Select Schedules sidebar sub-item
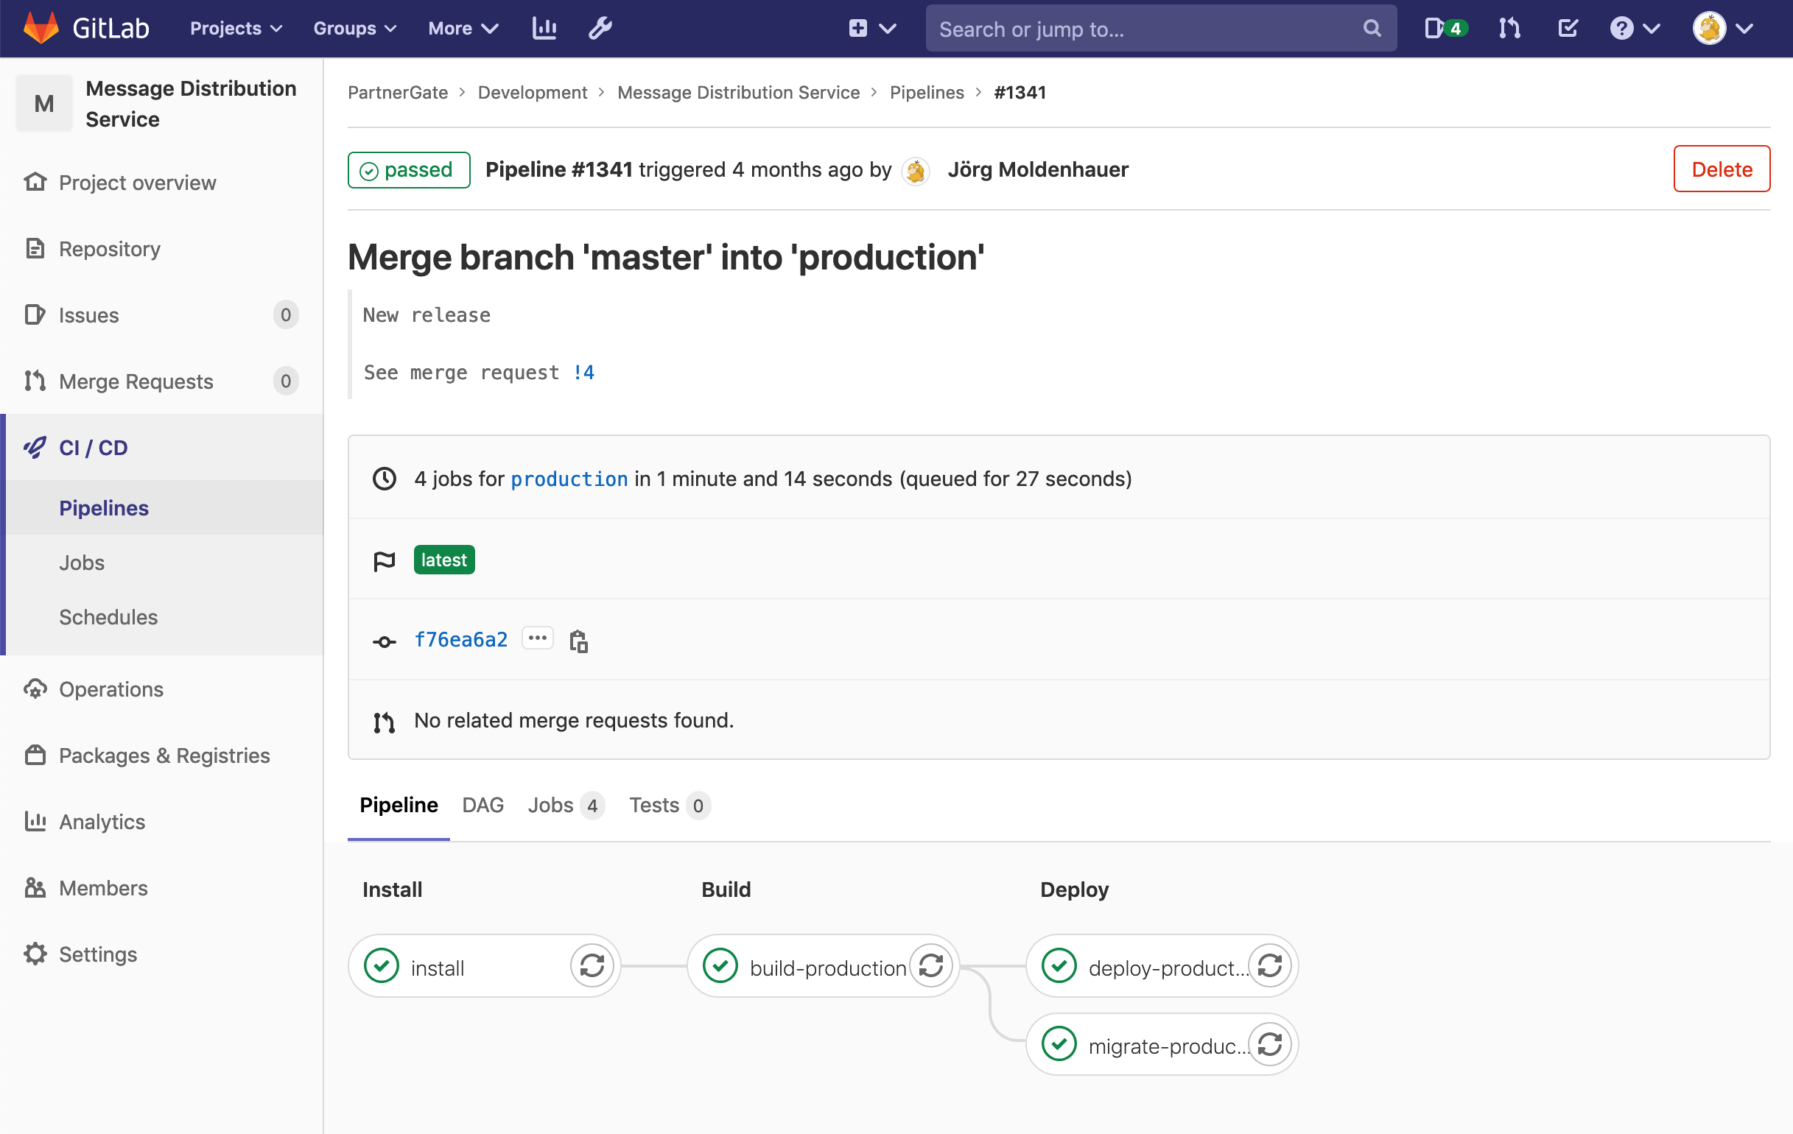This screenshot has width=1793, height=1134. pyautogui.click(x=108, y=616)
